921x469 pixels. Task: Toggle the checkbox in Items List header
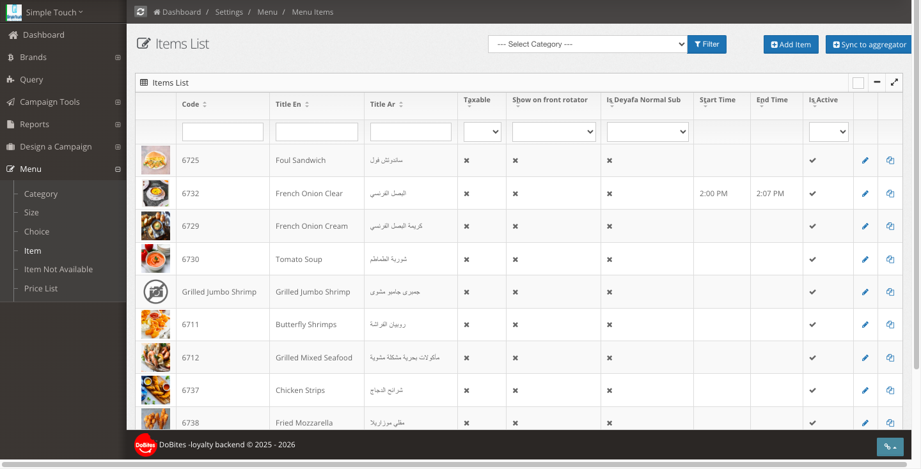(858, 83)
